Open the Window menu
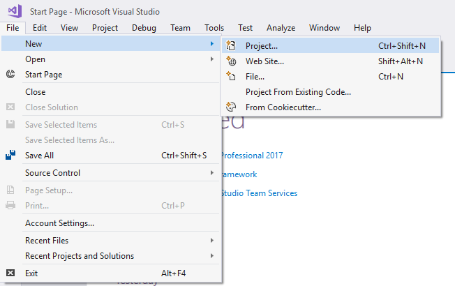 point(325,28)
